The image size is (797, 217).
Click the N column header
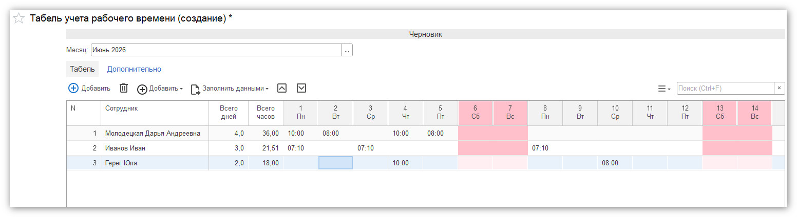[84, 113]
